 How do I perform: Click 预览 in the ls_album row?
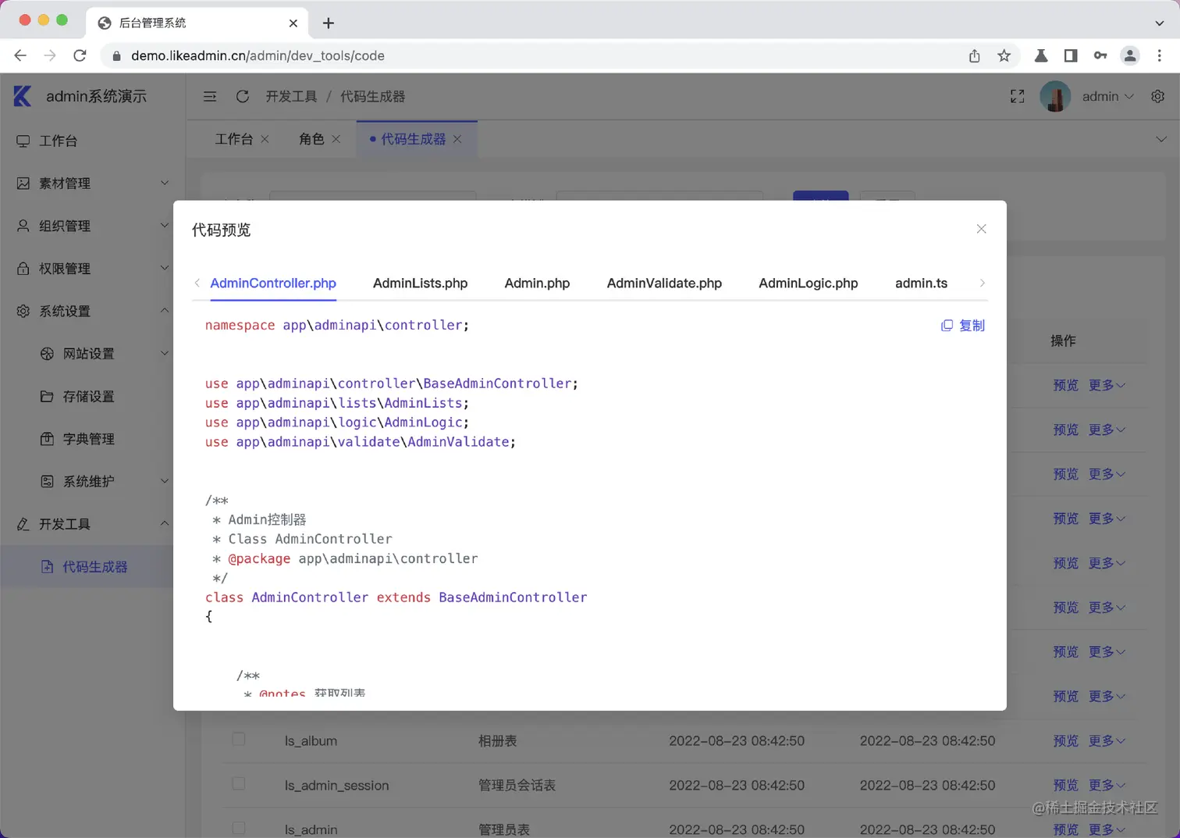1065,740
